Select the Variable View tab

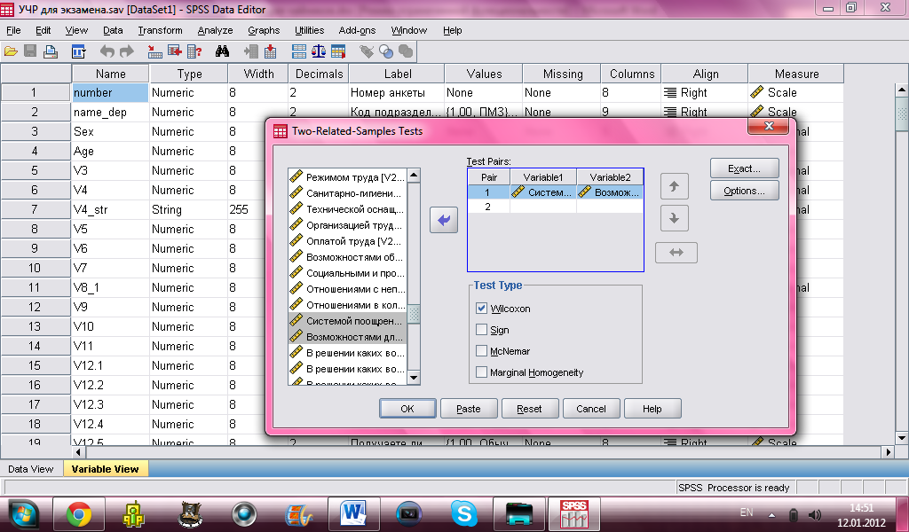coord(105,469)
